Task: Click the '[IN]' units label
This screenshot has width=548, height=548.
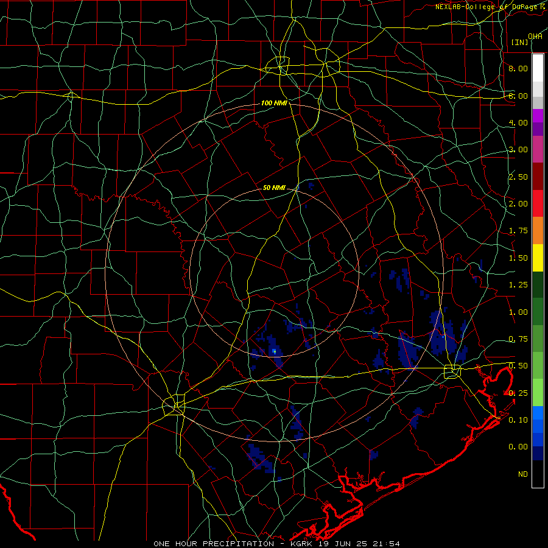Action: pyautogui.click(x=519, y=42)
